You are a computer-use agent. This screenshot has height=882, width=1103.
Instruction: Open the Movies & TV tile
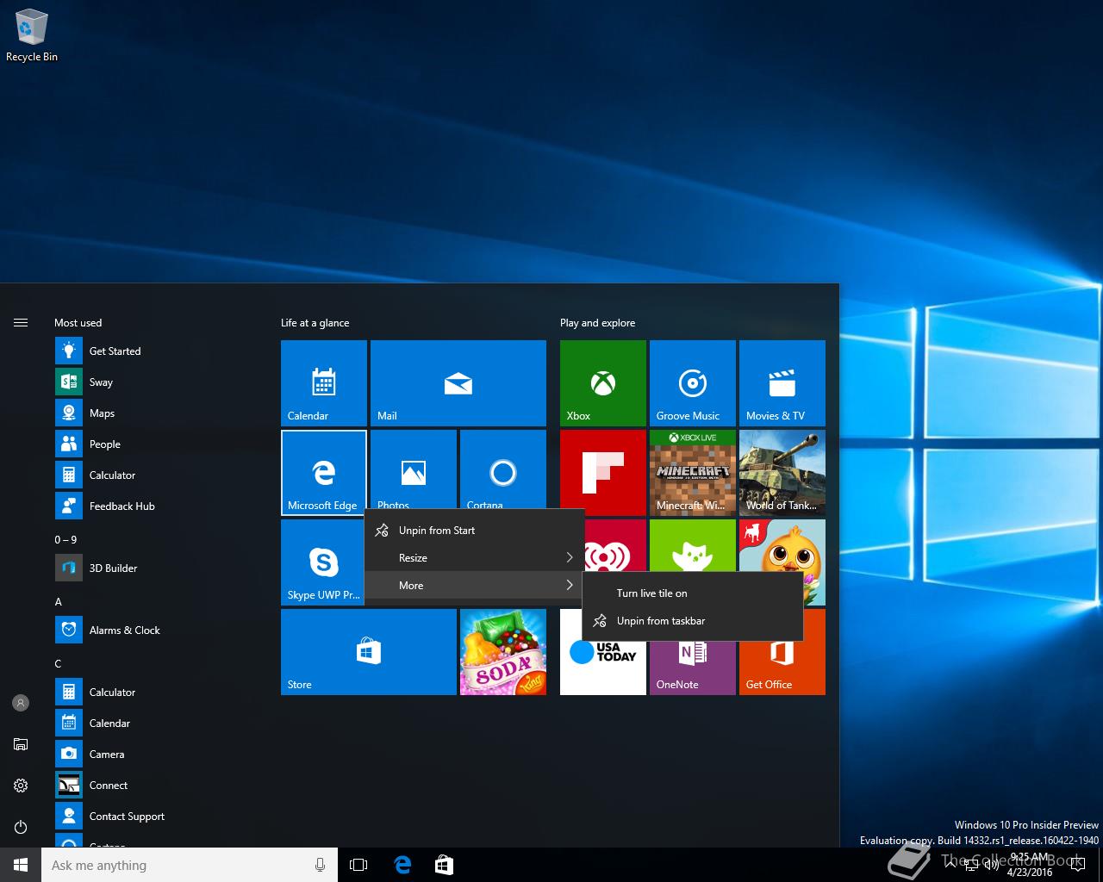pos(782,382)
